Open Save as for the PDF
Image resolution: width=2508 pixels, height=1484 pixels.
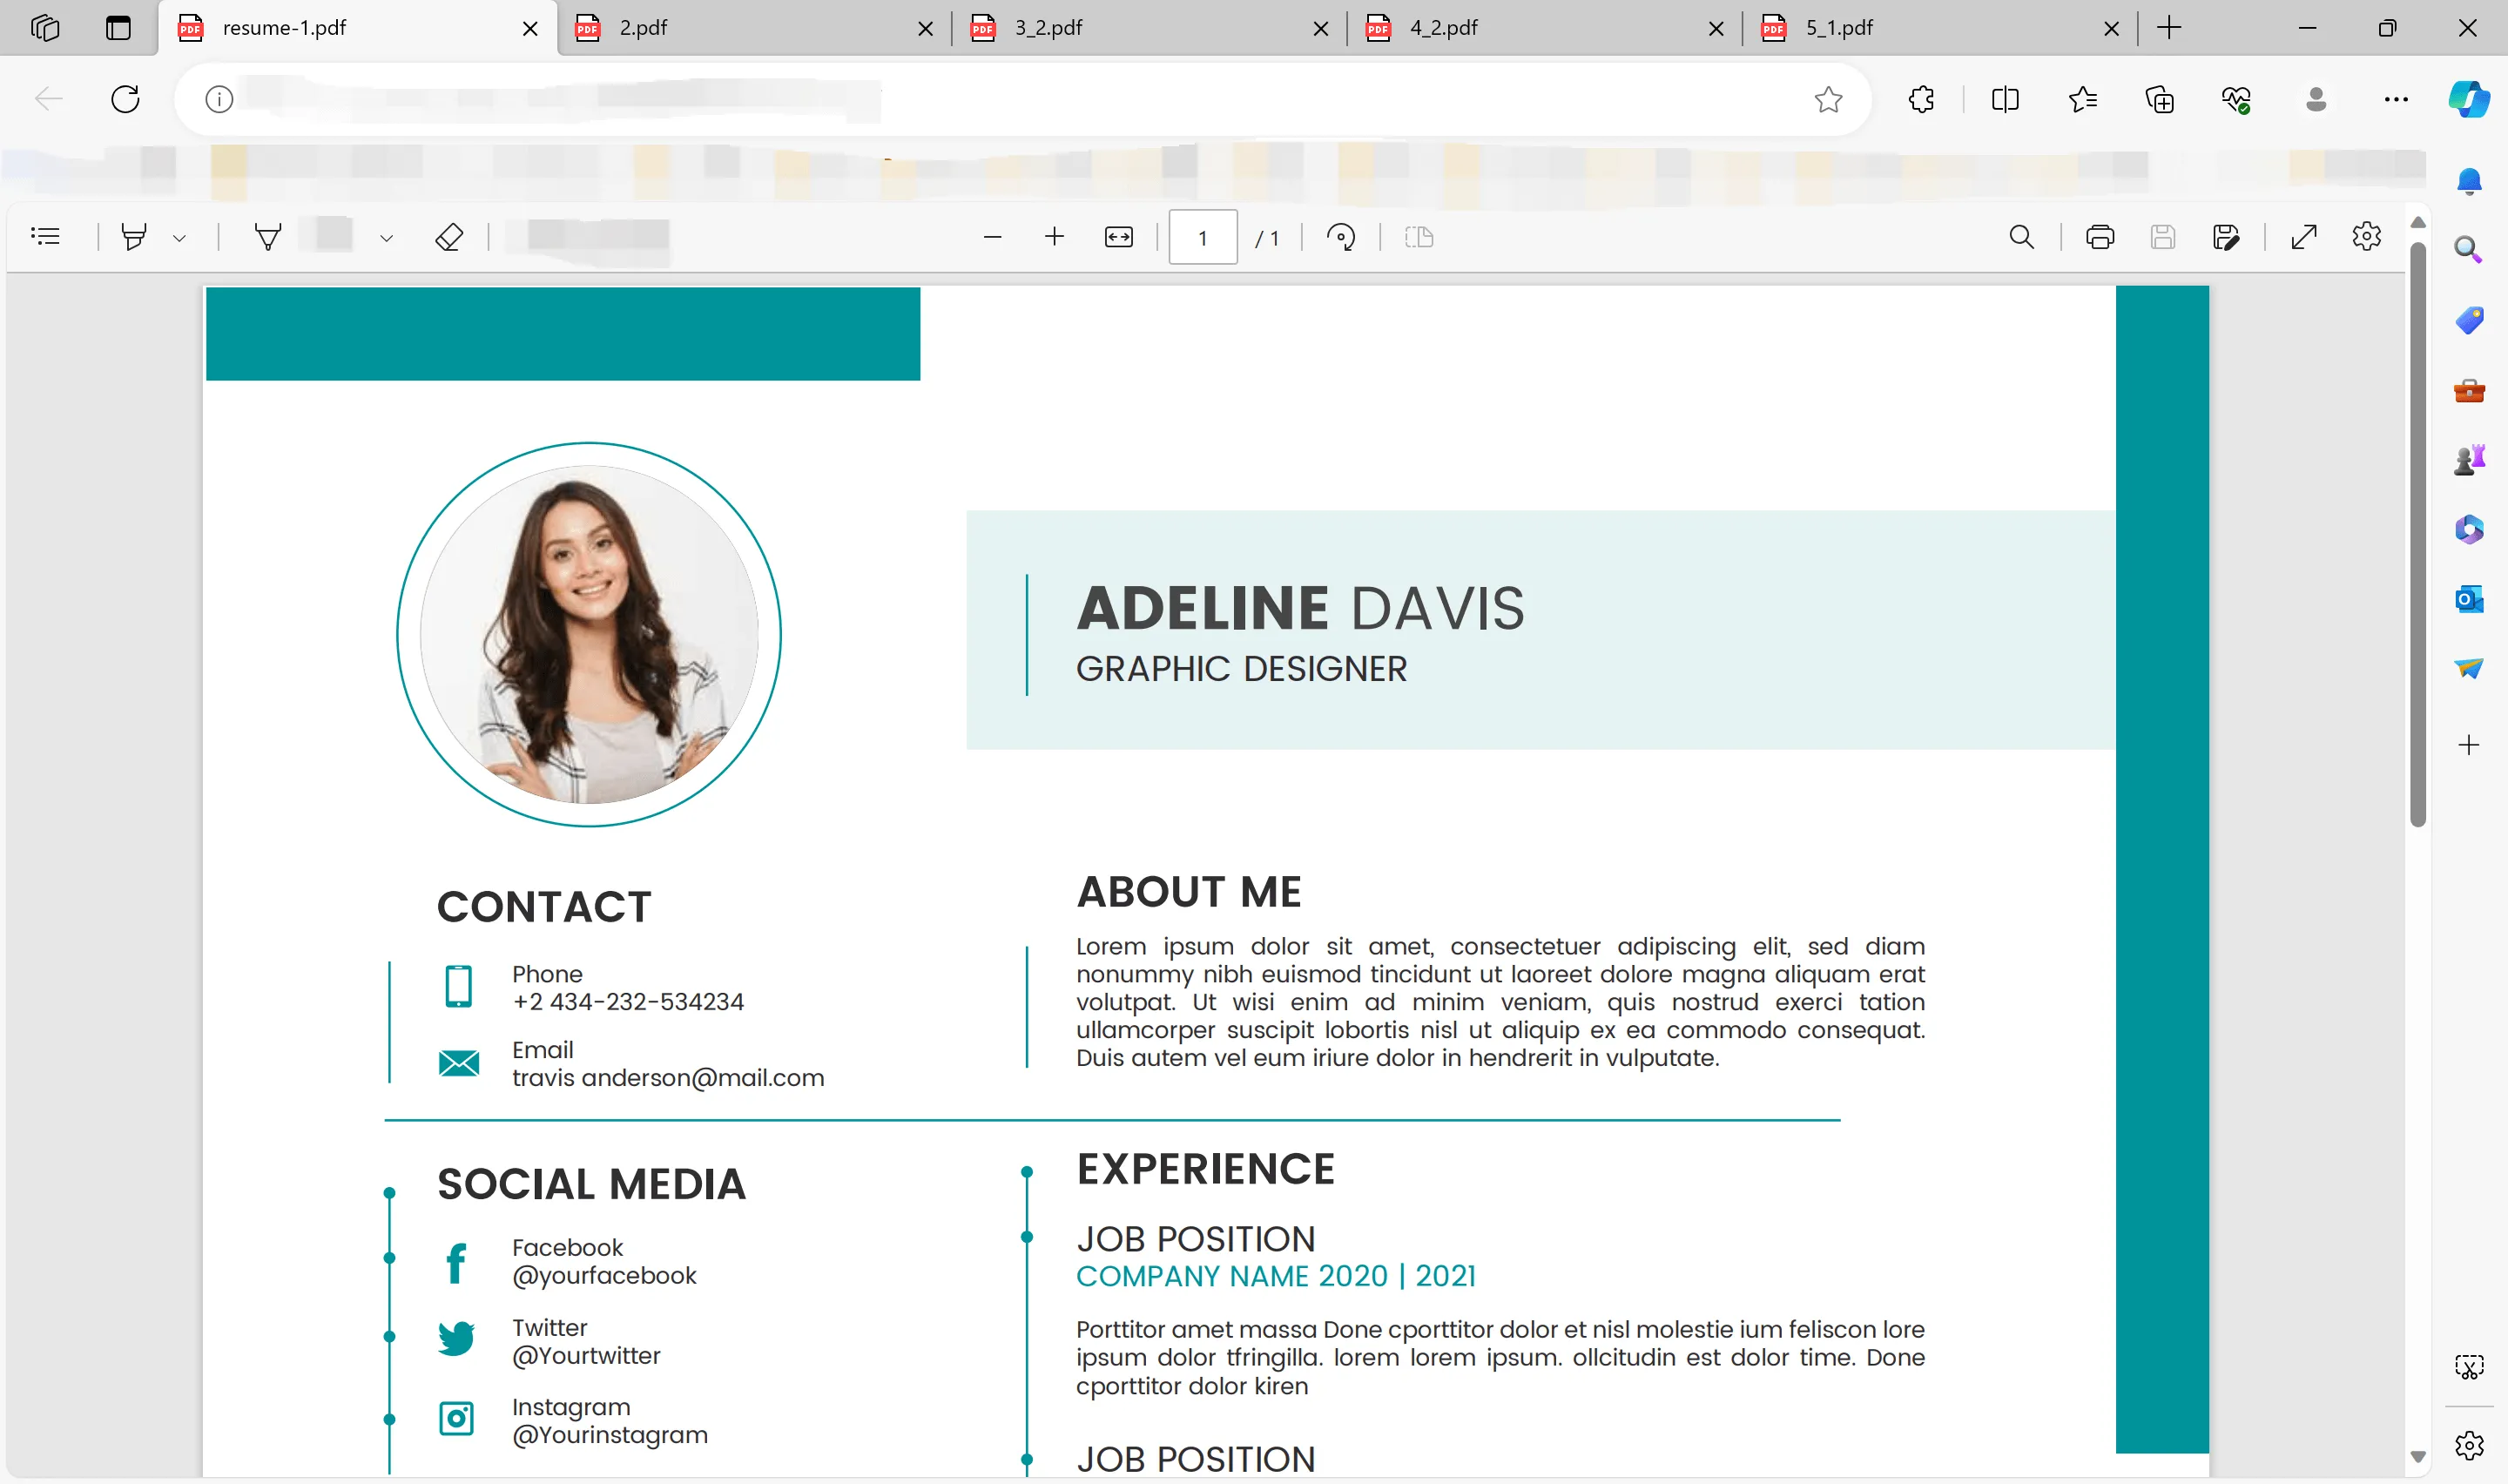click(x=2227, y=236)
